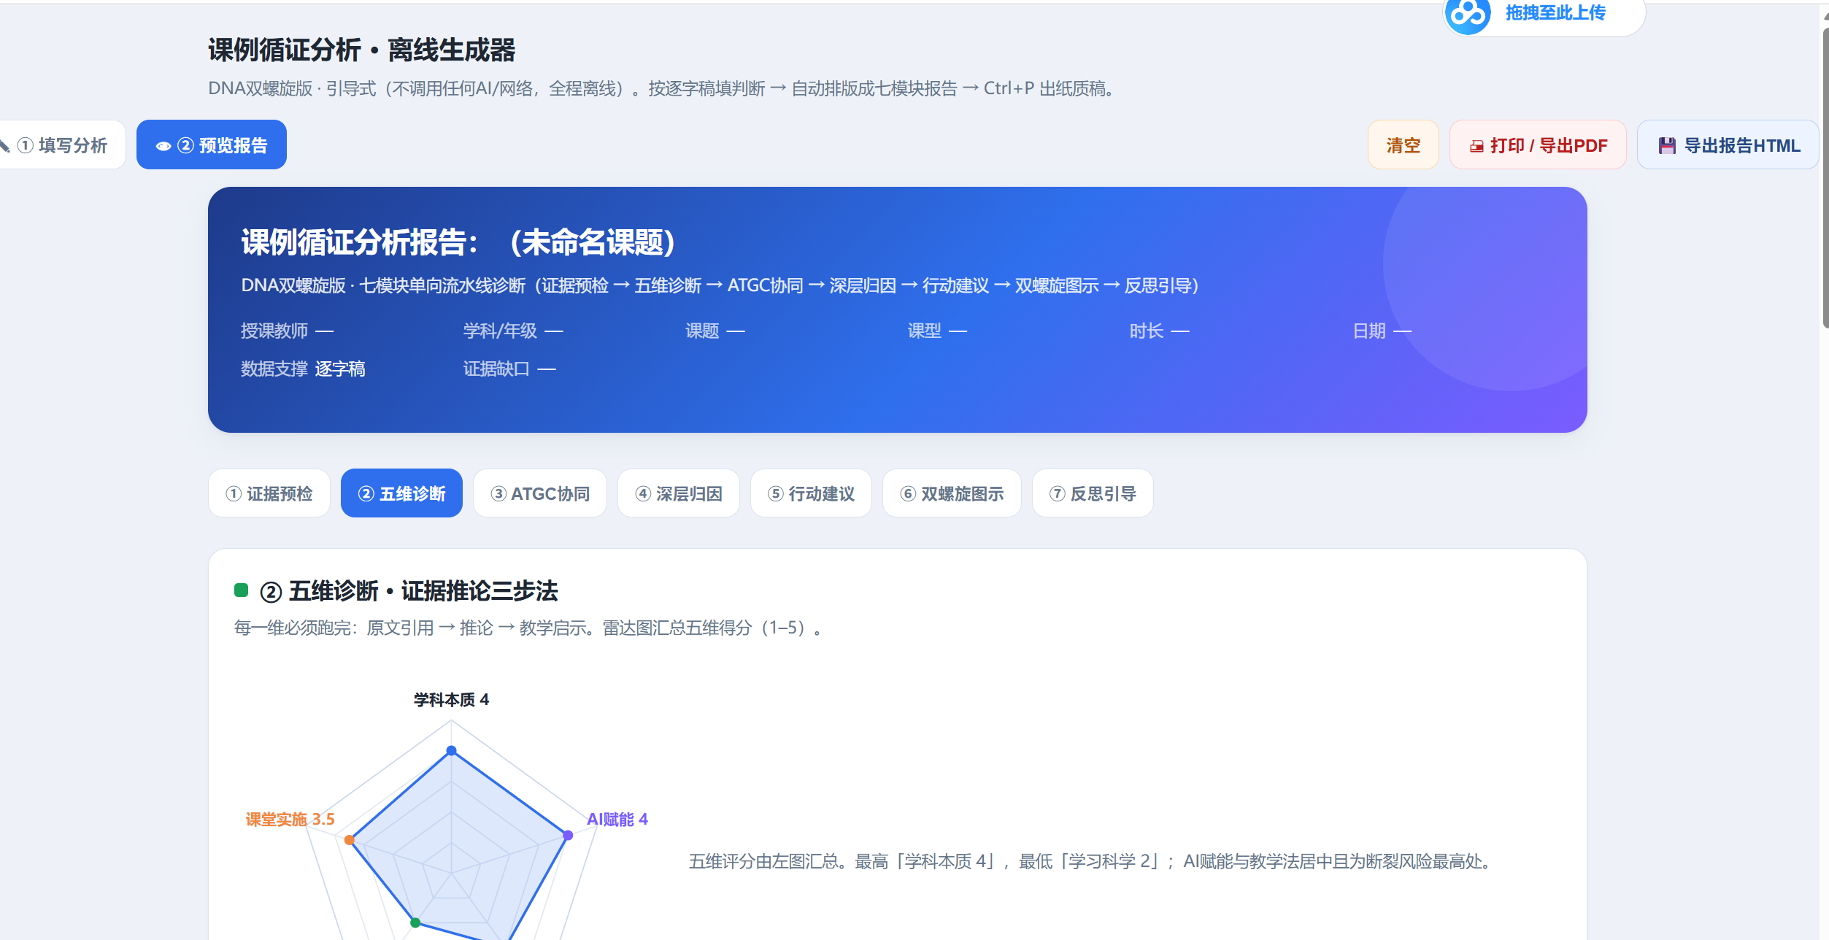Image resolution: width=1829 pixels, height=940 pixels.
Task: Open the 预览报告 tab
Action: tap(212, 145)
